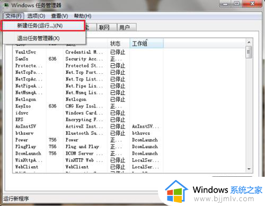Screen dimensions: 265x206
Task: Click the NetTcpPo... service name
Action: click(x=29, y=72)
